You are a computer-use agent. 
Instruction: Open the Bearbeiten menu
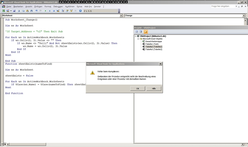[x=18, y=6]
